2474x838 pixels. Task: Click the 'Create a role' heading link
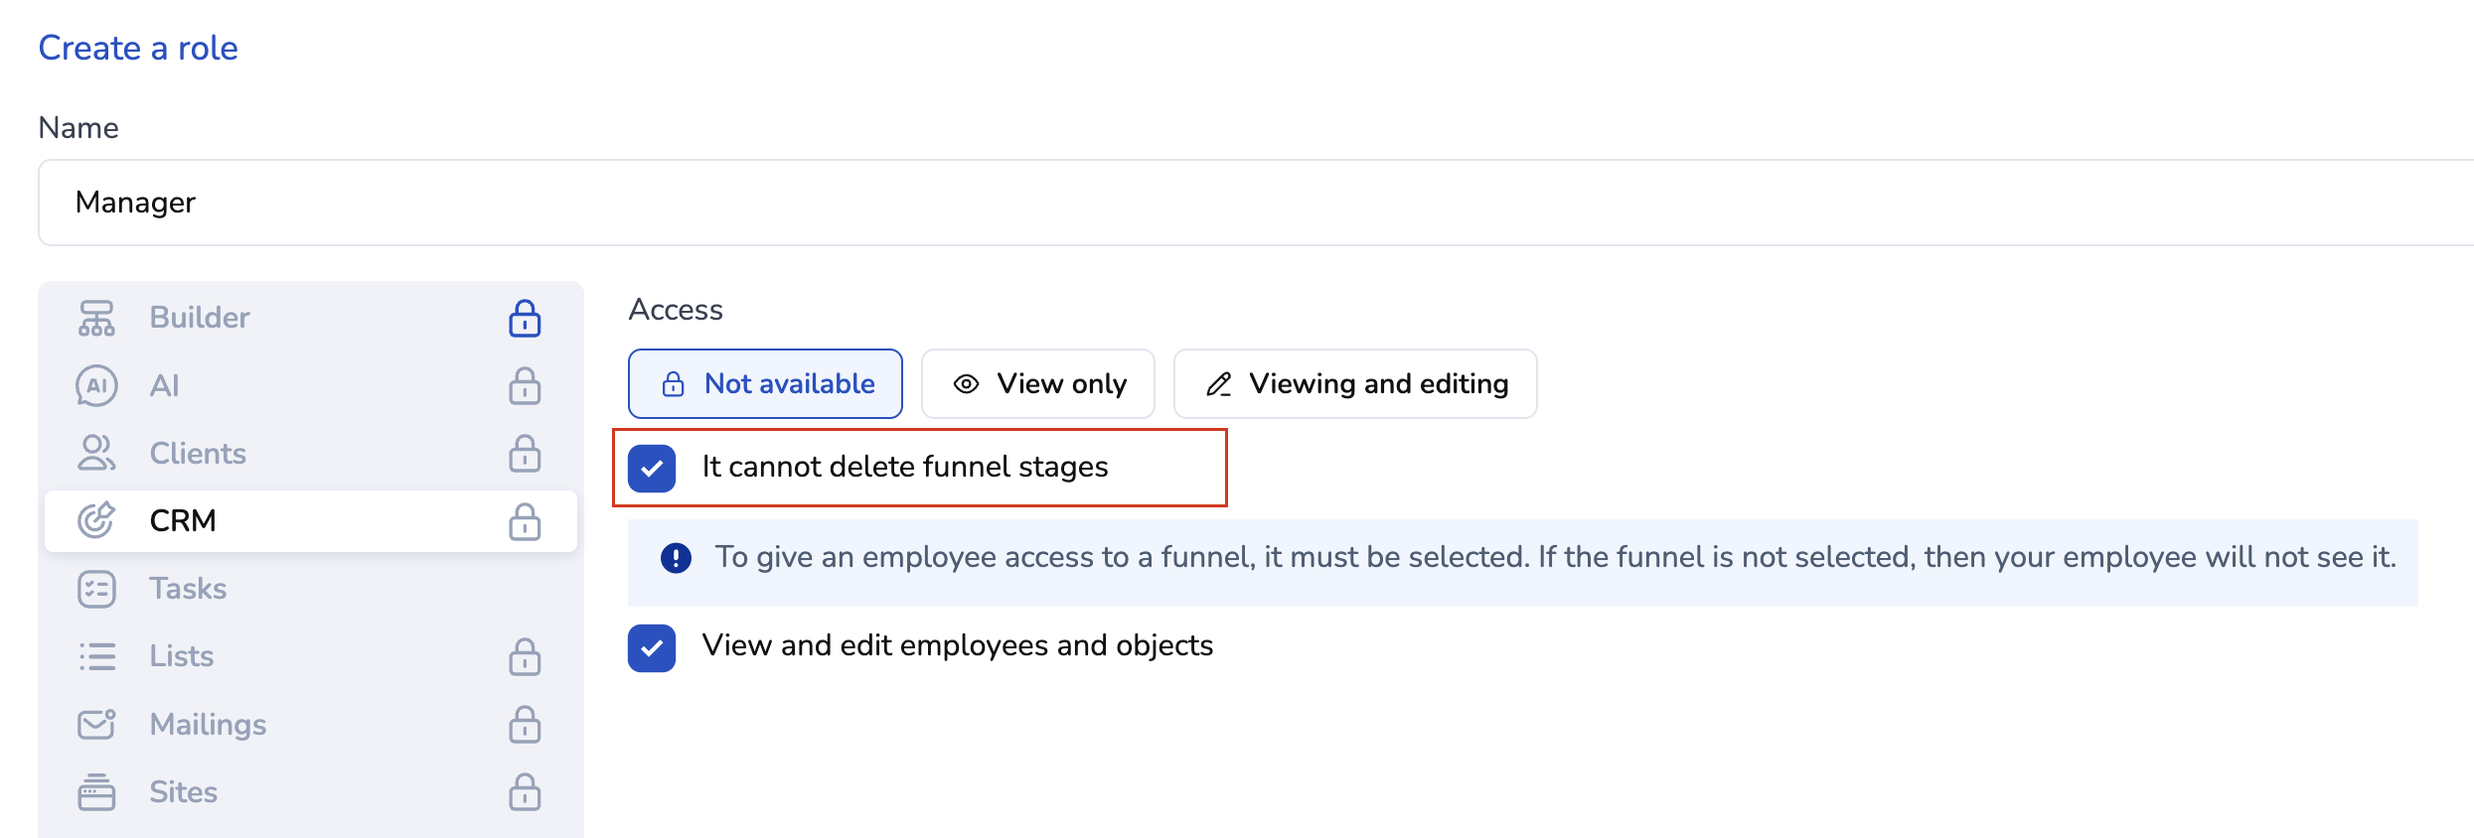point(138,48)
